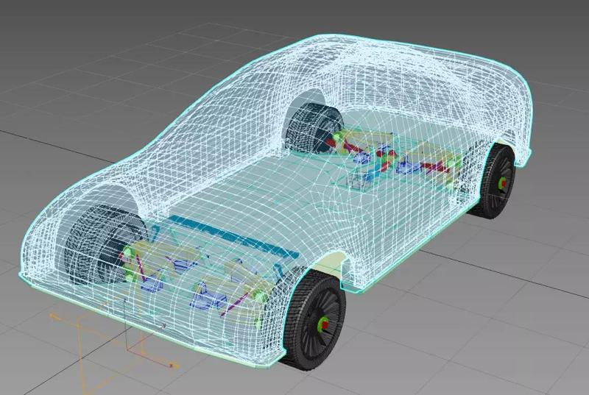The image size is (589, 395).
Task: Click the red hub of rear right wheel
Action: point(502,183)
